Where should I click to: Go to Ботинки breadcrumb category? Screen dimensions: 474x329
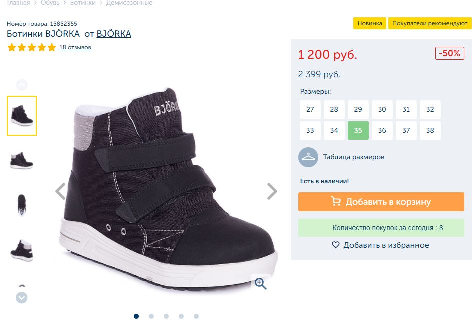coord(82,3)
